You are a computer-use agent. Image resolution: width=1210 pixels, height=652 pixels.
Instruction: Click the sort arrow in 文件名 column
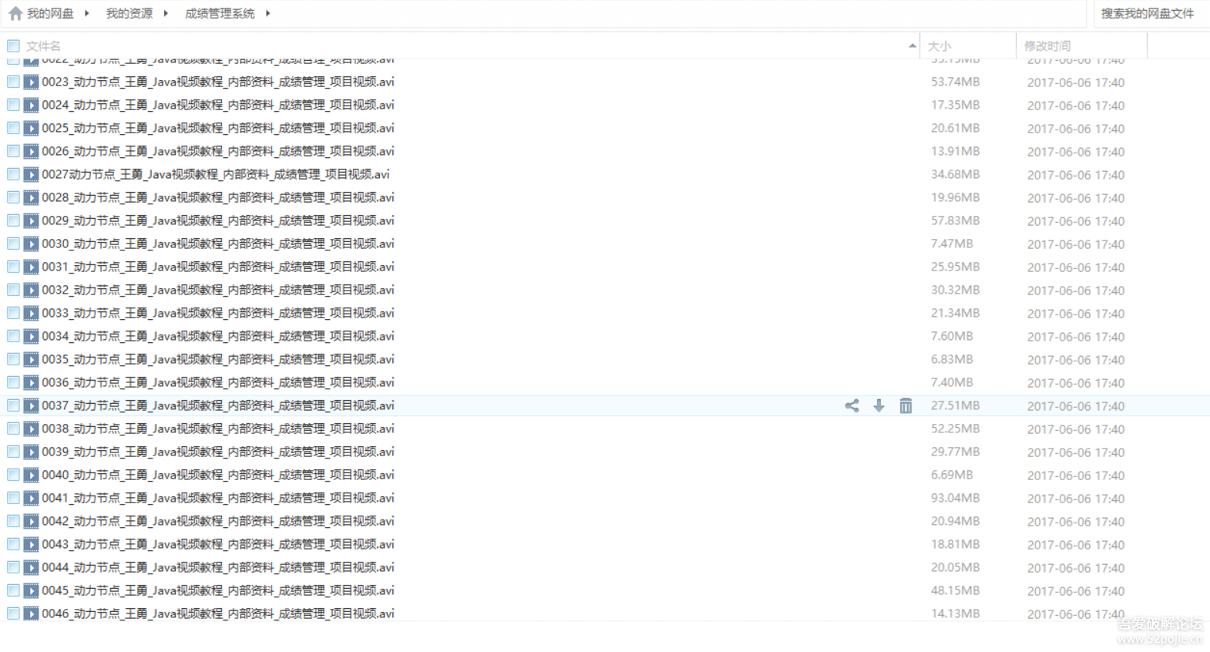pos(913,45)
